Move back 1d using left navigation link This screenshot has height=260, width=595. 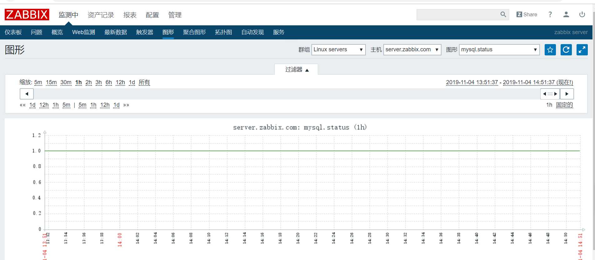33,105
